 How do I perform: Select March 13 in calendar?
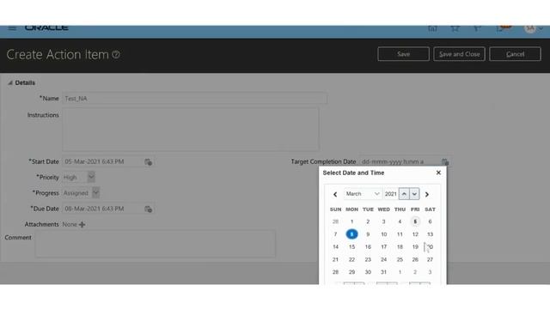click(430, 234)
